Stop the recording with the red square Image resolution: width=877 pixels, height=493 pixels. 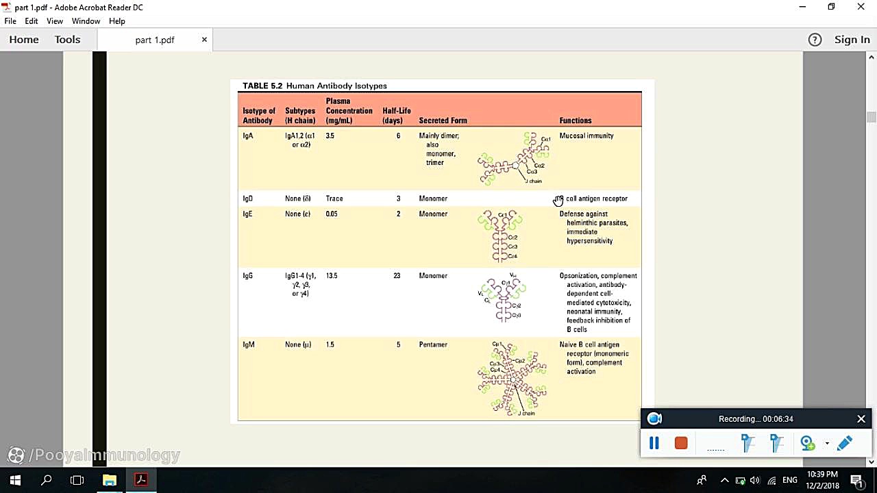(680, 444)
